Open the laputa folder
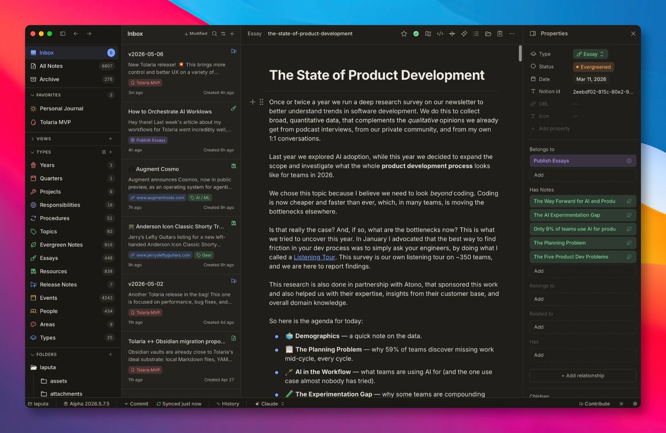Screen dimensions: 666x433 [72, 367]
